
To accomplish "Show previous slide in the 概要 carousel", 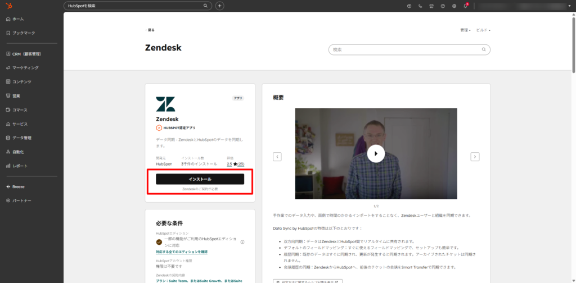I will [277, 157].
